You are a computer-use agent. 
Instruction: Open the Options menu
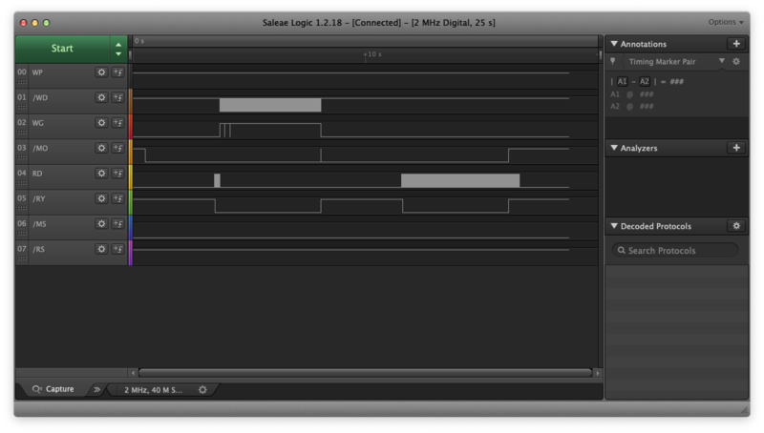pos(726,22)
